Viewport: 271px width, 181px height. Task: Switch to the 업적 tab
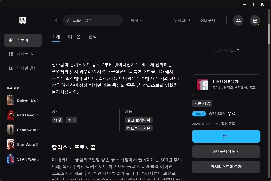(x=93, y=37)
